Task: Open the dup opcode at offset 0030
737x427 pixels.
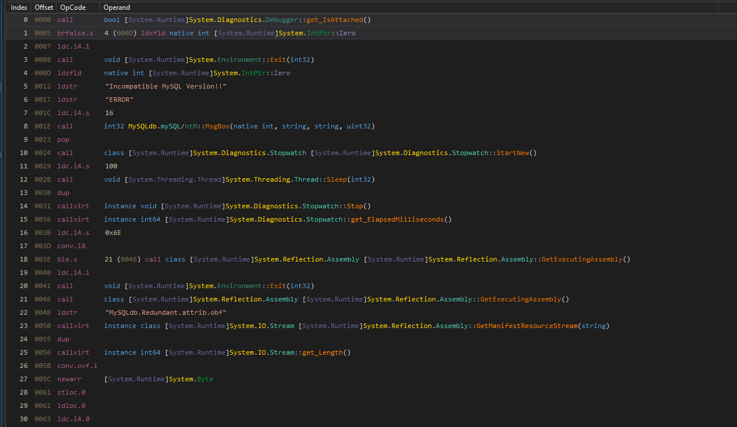Action: [63, 193]
